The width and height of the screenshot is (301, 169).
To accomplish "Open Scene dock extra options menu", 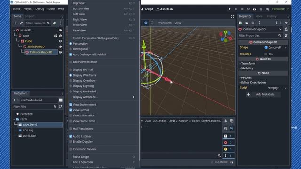I will pyautogui.click(x=61, y=23).
